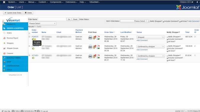Click printer icon for order PQ6E05
The width and height of the screenshot is (200, 112).
tap(90, 37)
